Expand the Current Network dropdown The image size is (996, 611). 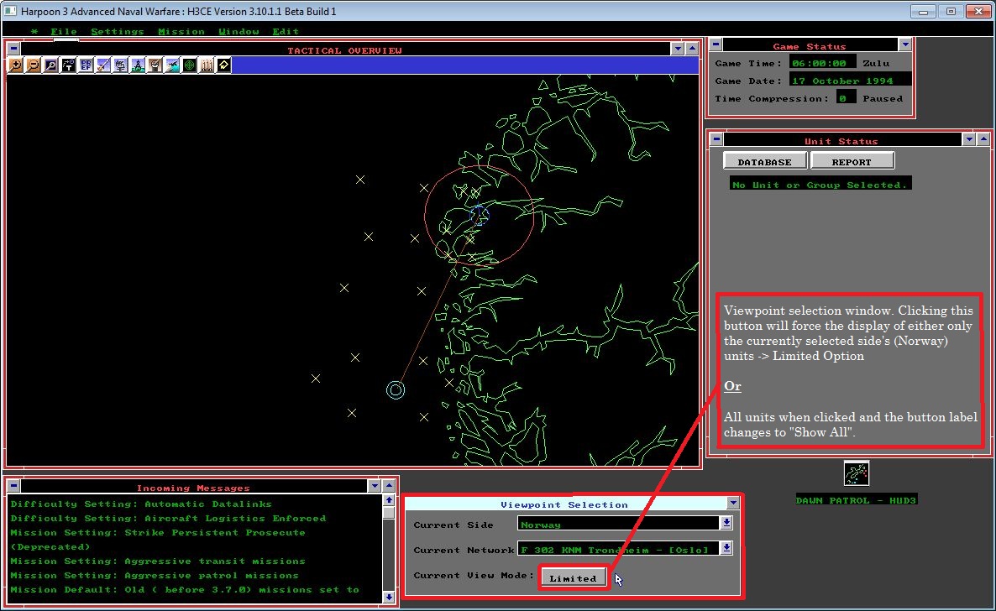pos(726,547)
